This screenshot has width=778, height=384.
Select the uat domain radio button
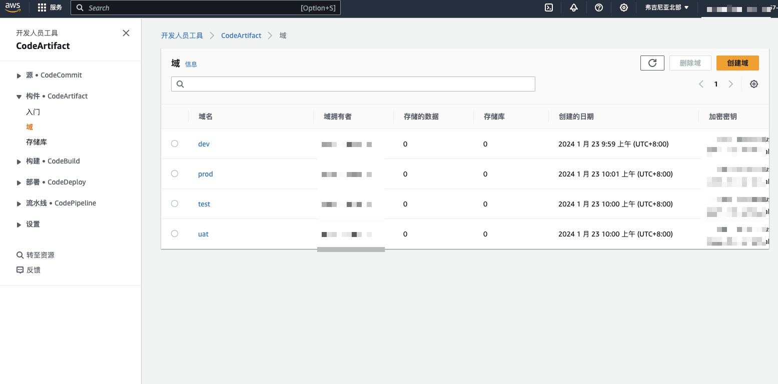pos(175,233)
